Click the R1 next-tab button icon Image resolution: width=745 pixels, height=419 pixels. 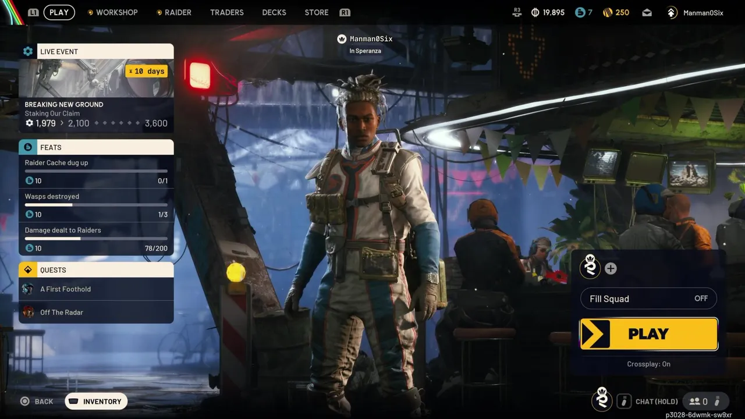345,12
